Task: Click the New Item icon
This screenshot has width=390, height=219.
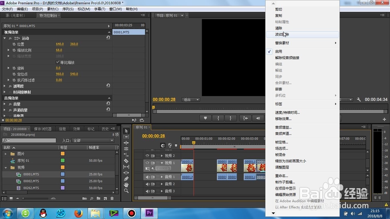Action: 105,198
